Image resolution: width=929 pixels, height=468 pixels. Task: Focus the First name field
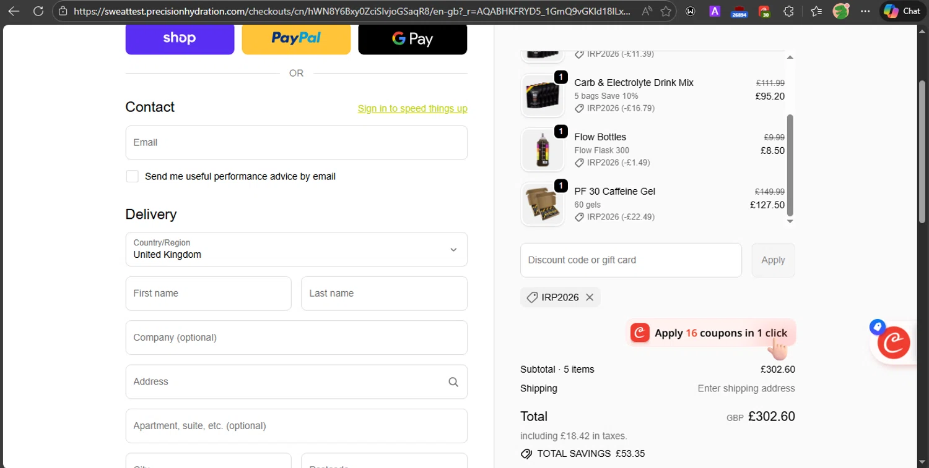pos(208,293)
